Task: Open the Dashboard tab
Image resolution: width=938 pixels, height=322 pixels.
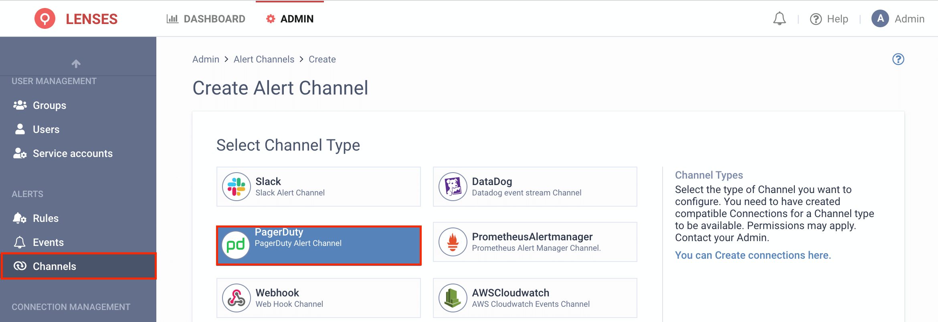Action: tap(206, 19)
